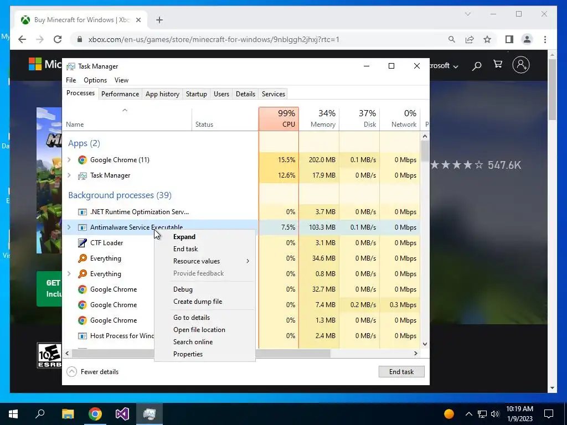Viewport: 567px width, 425px height.
Task: Open taskbar search
Action: (40, 414)
